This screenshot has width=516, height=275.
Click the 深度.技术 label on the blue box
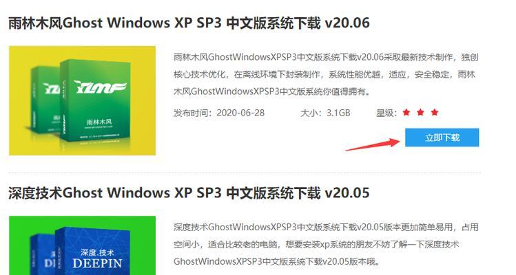[x=97, y=252]
